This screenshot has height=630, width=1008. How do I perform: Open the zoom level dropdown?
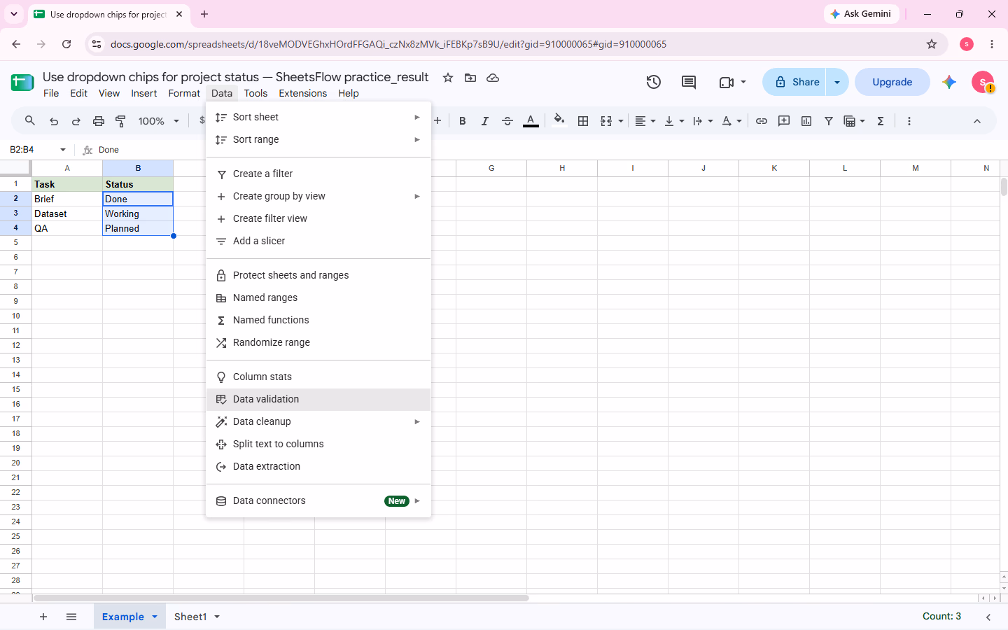tap(159, 121)
